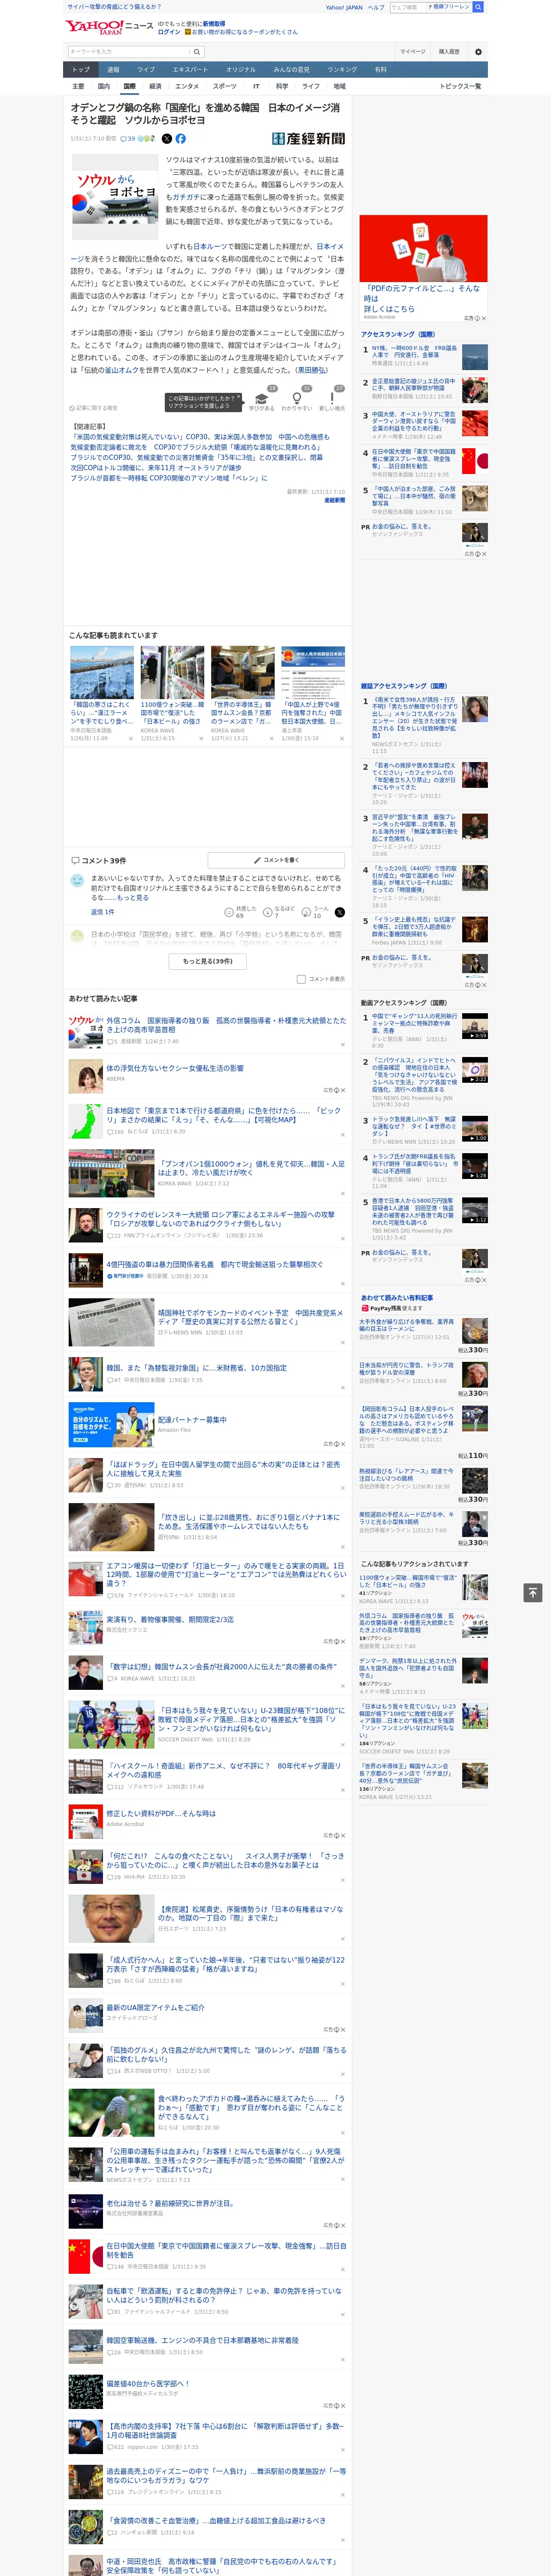Click the コメントを書く button
This screenshot has height=2576, width=551.
(x=276, y=860)
